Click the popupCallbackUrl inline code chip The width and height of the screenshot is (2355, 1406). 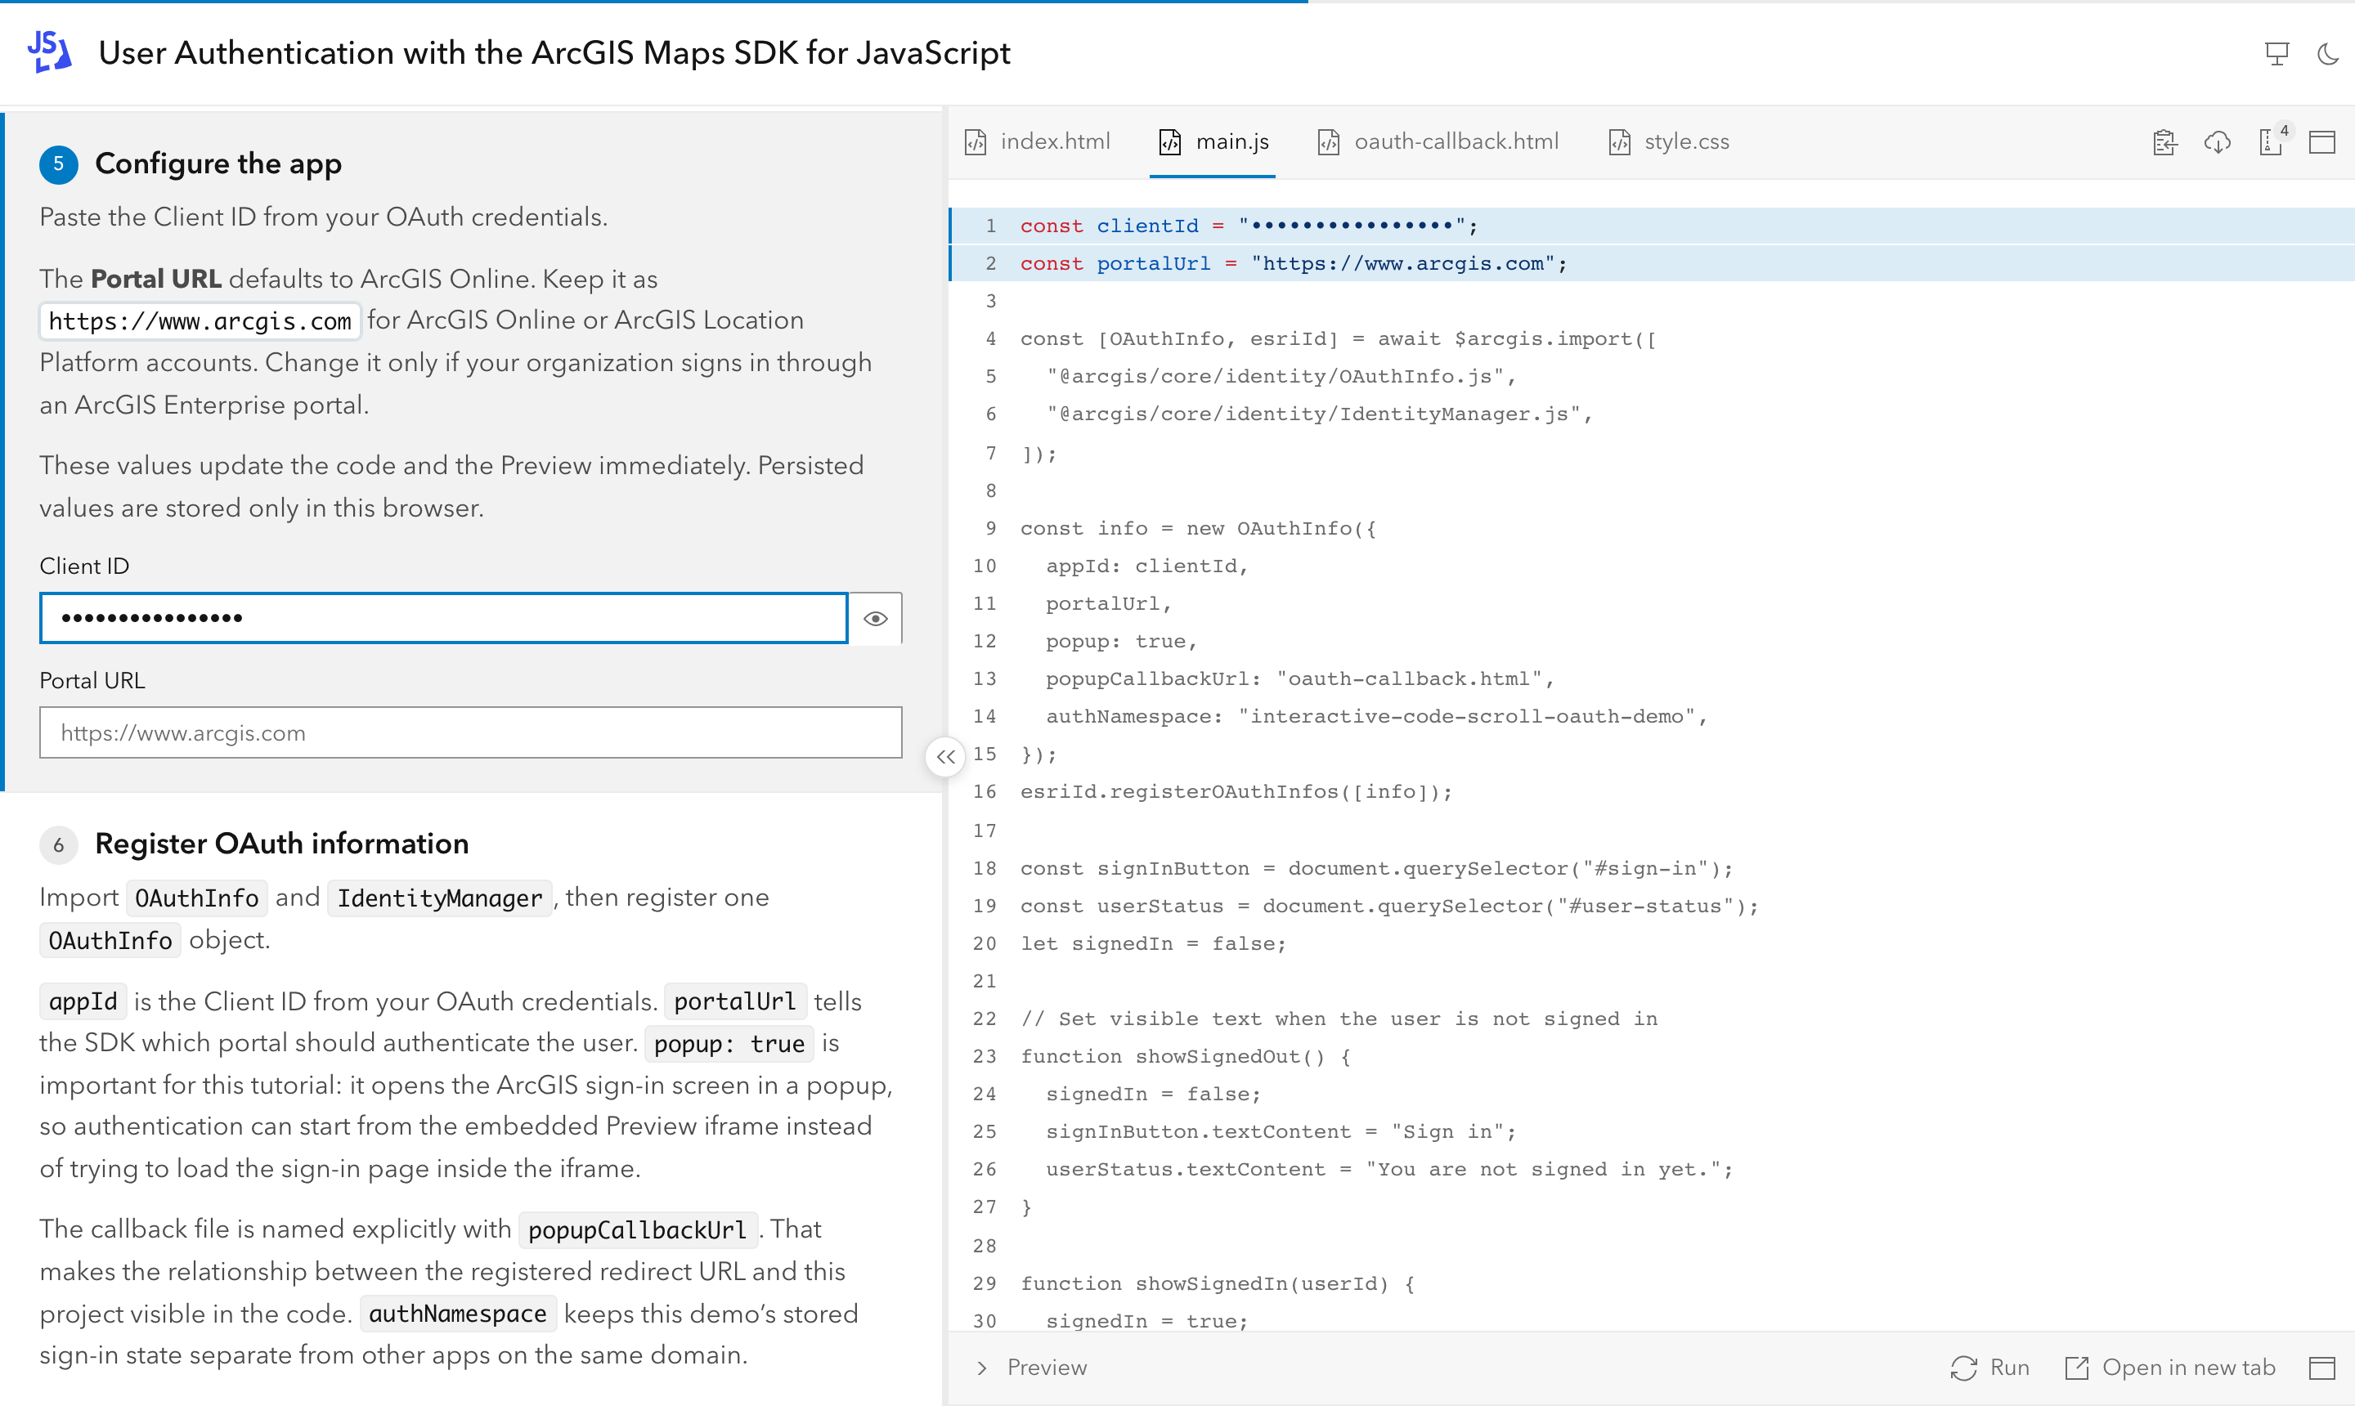point(638,1229)
